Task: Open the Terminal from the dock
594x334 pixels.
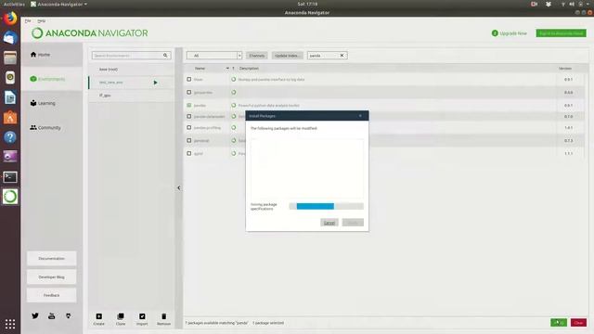Action: [10, 177]
